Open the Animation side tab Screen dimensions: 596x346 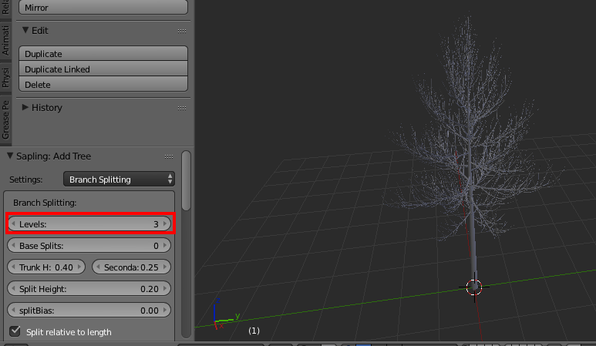[5, 40]
